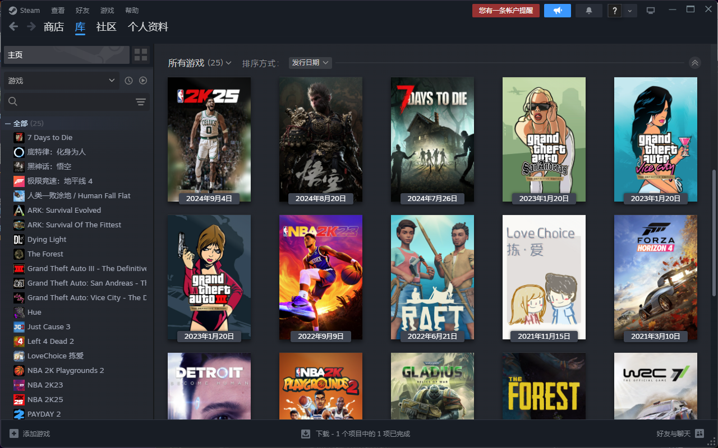Open Love Choice 拣爱 cover thumbnail
The image size is (718, 448).
pos(544,277)
